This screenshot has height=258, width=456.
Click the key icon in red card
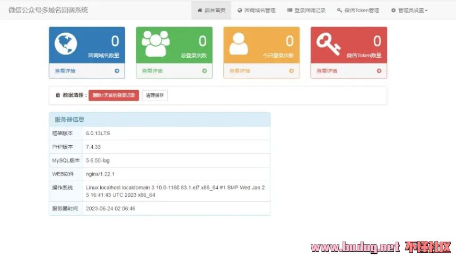click(328, 44)
